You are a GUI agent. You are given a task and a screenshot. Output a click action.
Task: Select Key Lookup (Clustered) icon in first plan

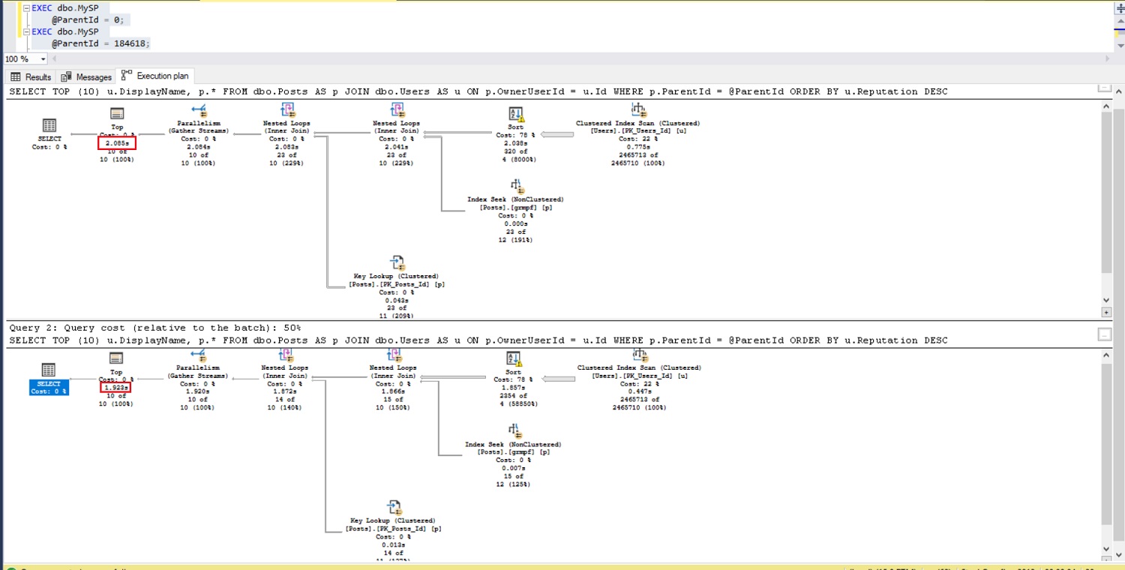tap(396, 263)
